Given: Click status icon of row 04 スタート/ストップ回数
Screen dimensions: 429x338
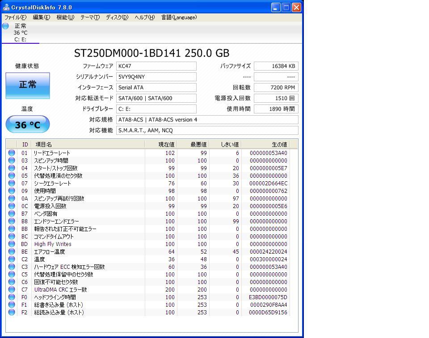Looking at the screenshot, I should tap(12, 168).
